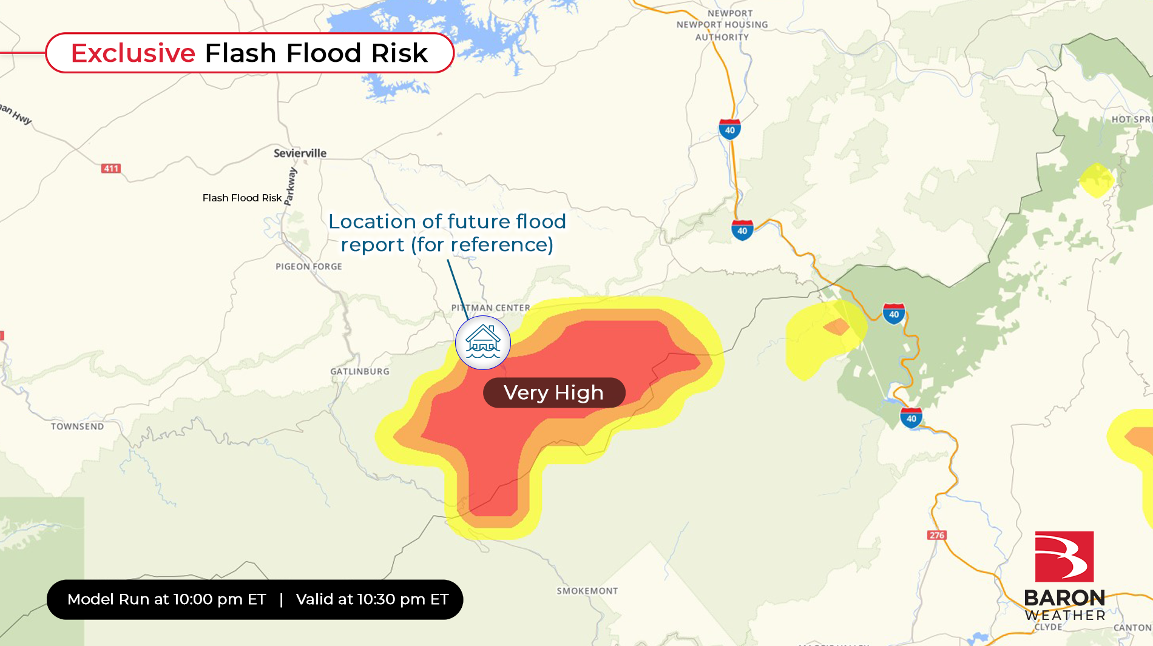Click the Gatlinburg town label
The height and width of the screenshot is (646, 1153).
[x=360, y=371]
